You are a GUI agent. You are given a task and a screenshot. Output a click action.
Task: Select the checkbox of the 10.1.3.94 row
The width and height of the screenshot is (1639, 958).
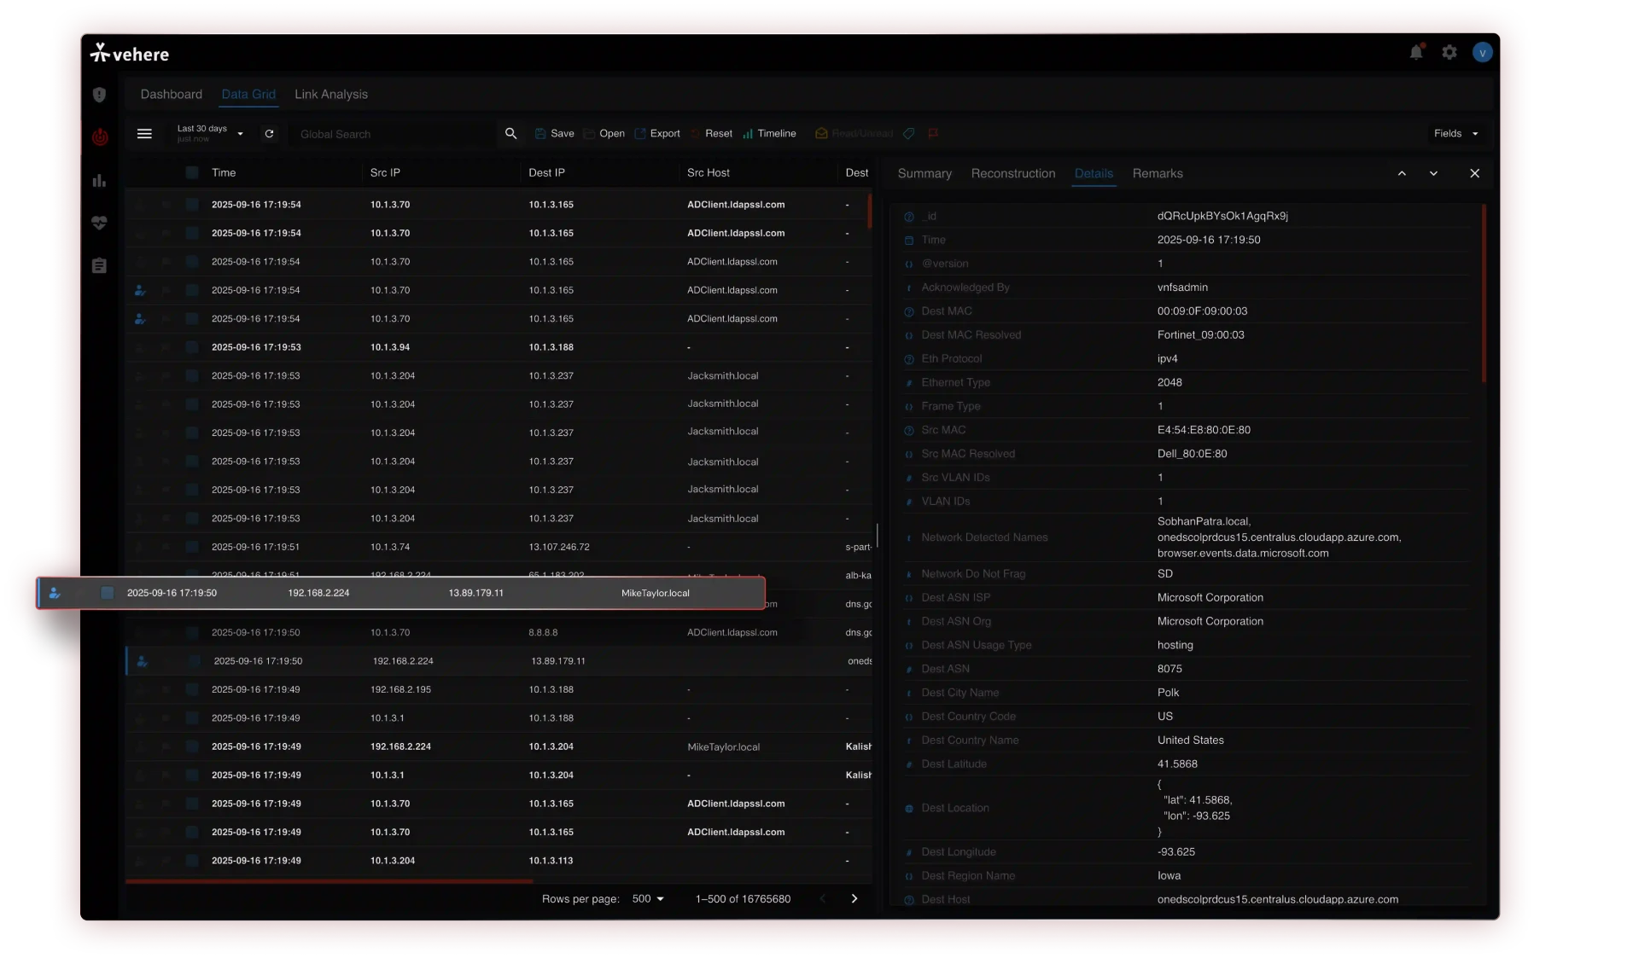coord(192,347)
